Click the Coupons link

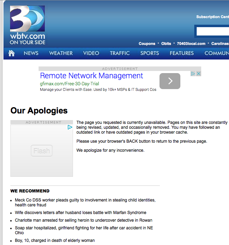click(x=147, y=44)
